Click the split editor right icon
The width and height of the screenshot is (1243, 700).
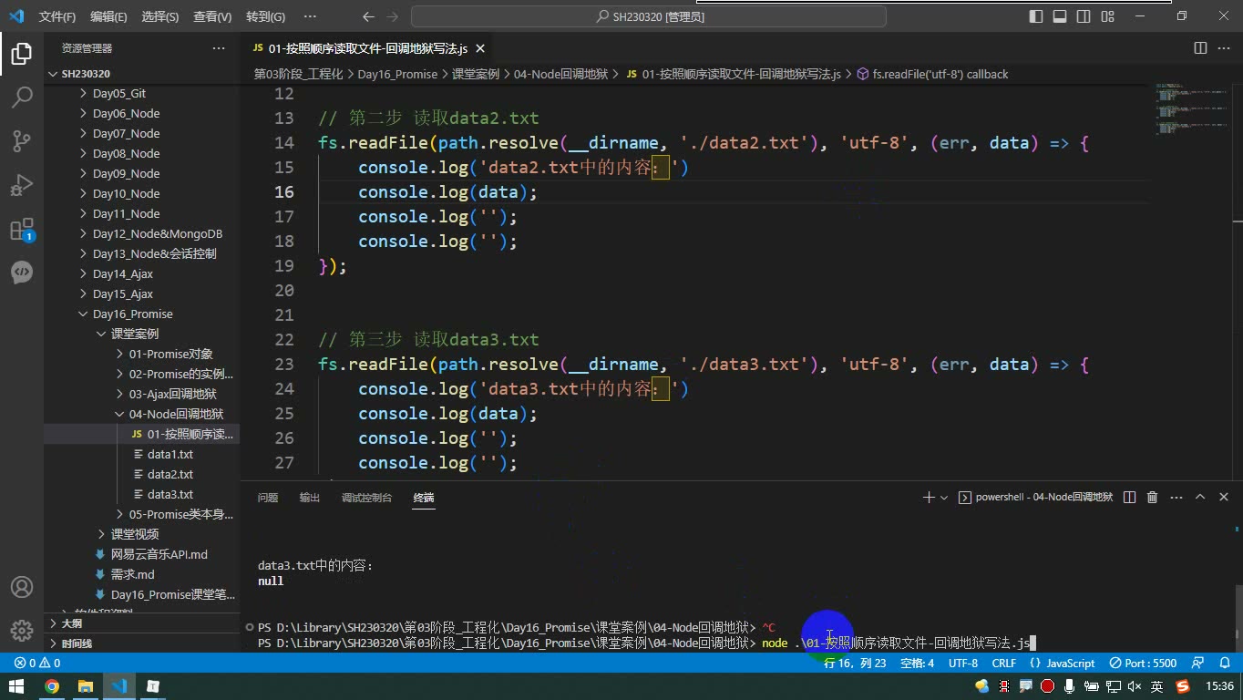[x=1200, y=48]
